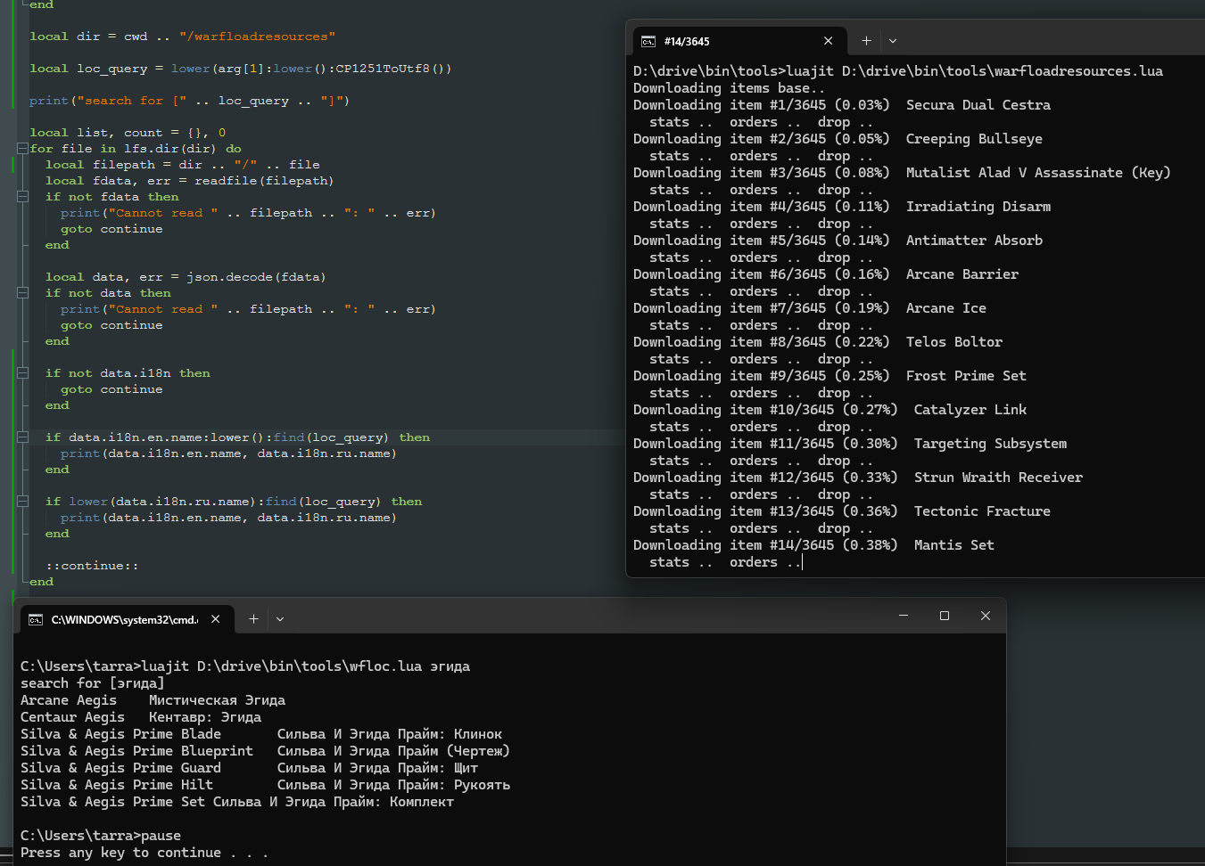This screenshot has width=1205, height=866.
Task: Click the 'Silva & Aegis Prime Blade' row
Action: click(x=261, y=734)
